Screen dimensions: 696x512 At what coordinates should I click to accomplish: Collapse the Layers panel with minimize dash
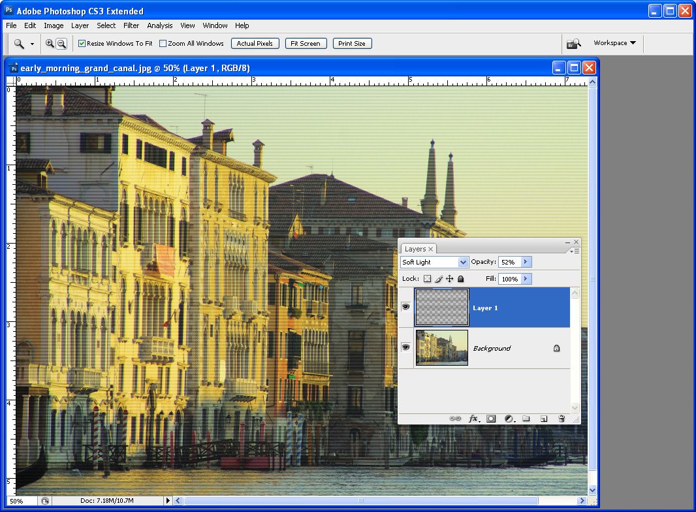click(x=567, y=242)
